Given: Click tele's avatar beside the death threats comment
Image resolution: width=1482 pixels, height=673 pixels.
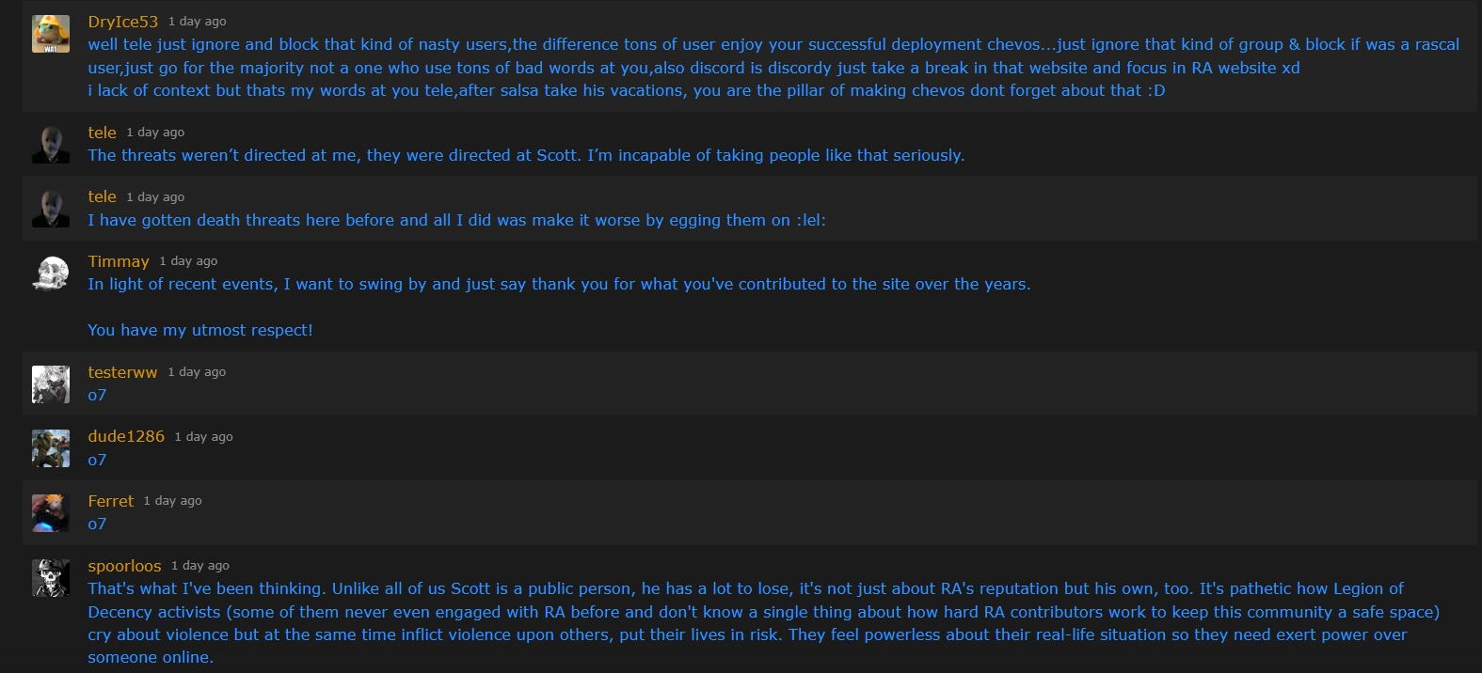Looking at the screenshot, I should click(x=51, y=209).
